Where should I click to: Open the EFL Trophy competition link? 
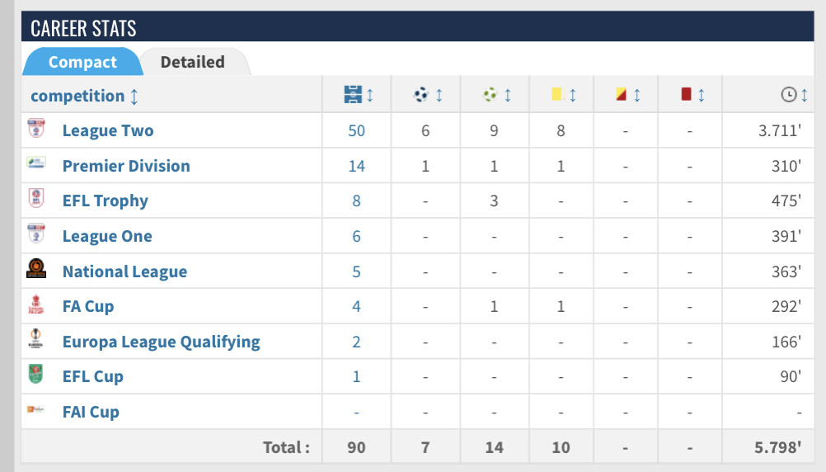(x=106, y=201)
